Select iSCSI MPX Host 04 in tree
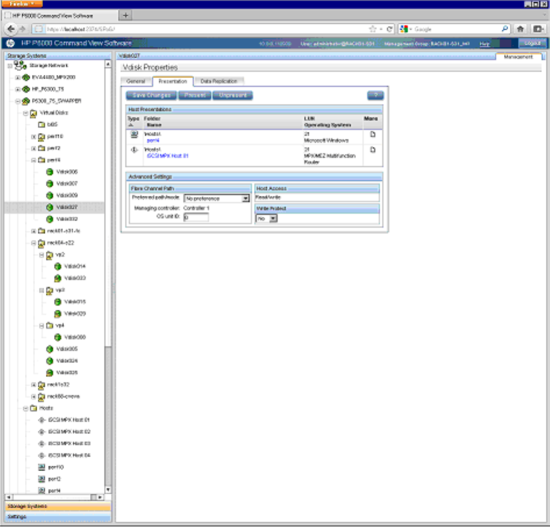The image size is (550, 528). click(69, 456)
